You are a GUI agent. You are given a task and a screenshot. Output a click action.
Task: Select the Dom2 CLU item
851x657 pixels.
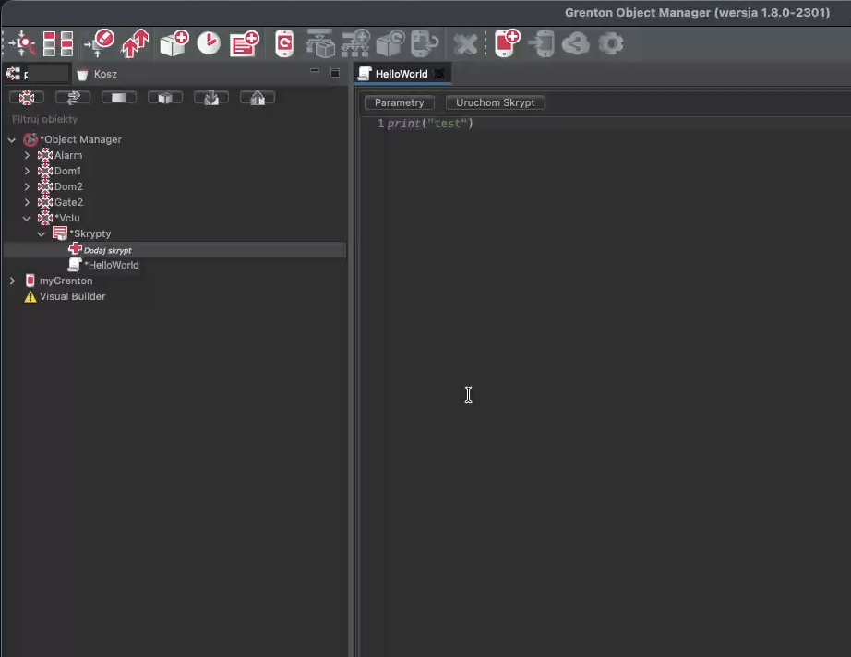click(68, 186)
